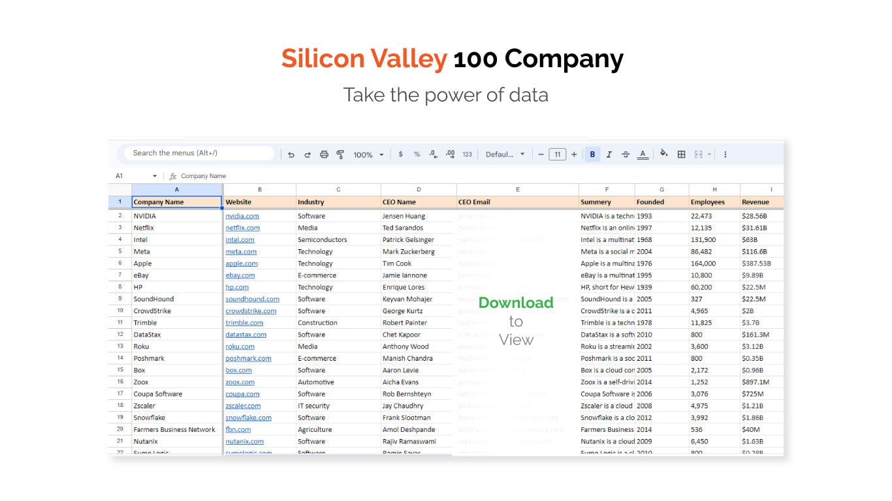Click the Increase decimal places icon
Screen dimensions: 892x501
click(450, 155)
